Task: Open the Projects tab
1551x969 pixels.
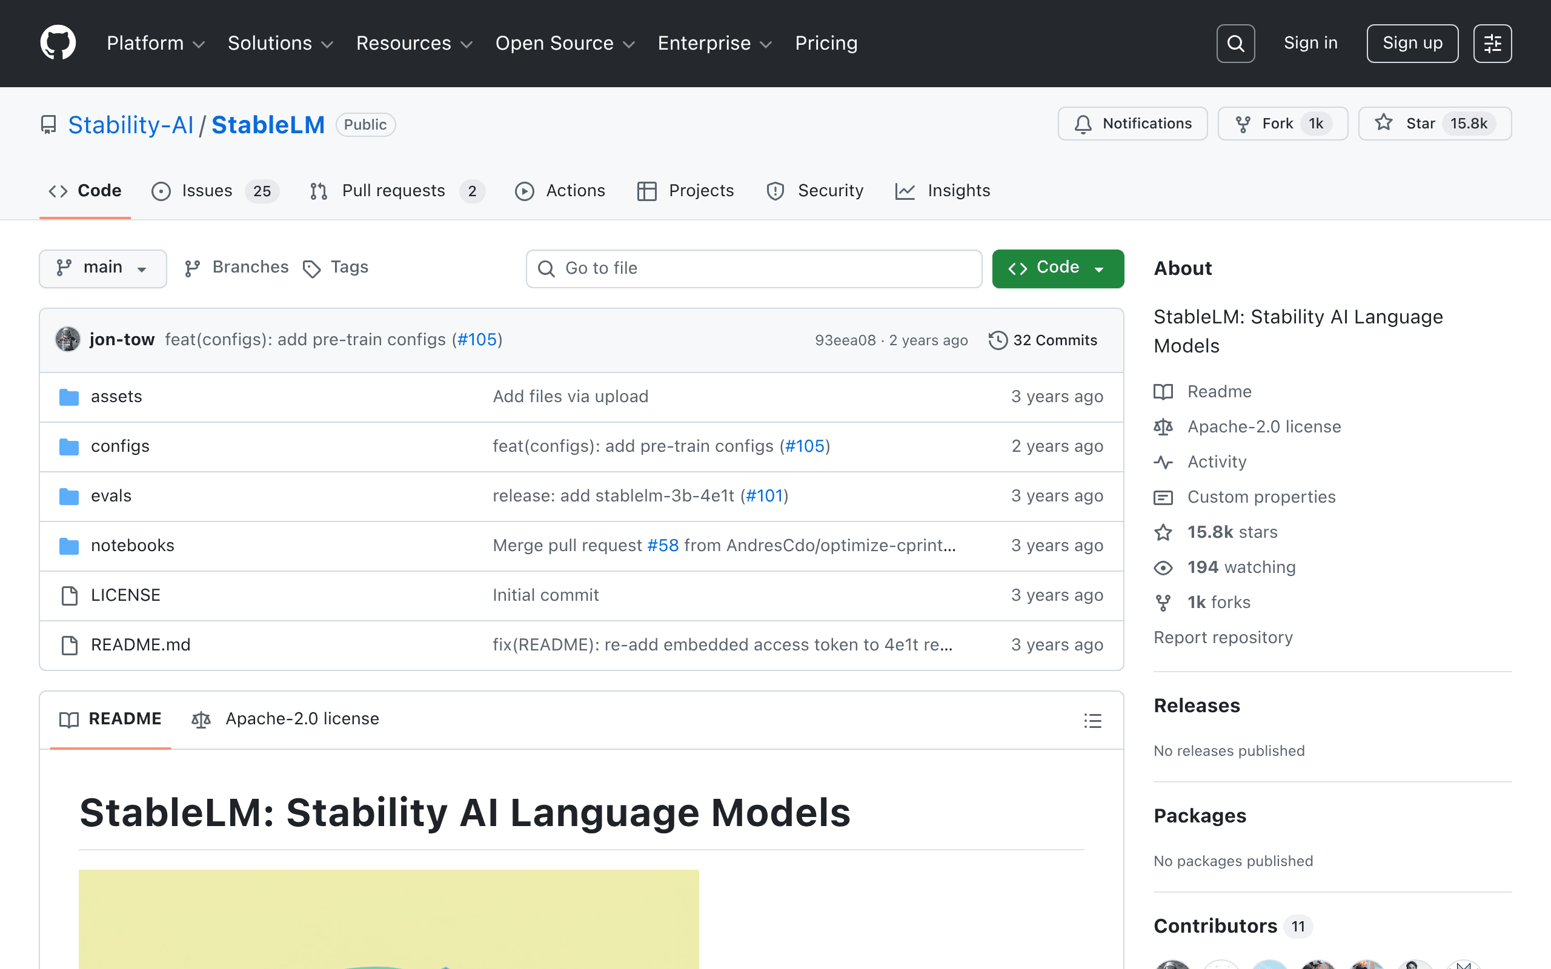Action: tap(685, 191)
